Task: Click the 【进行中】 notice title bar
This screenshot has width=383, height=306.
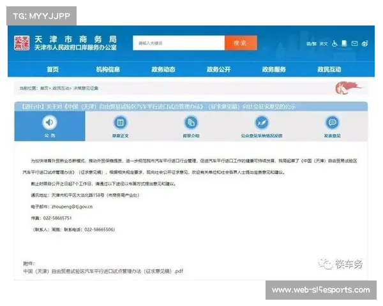Action: (x=191, y=106)
